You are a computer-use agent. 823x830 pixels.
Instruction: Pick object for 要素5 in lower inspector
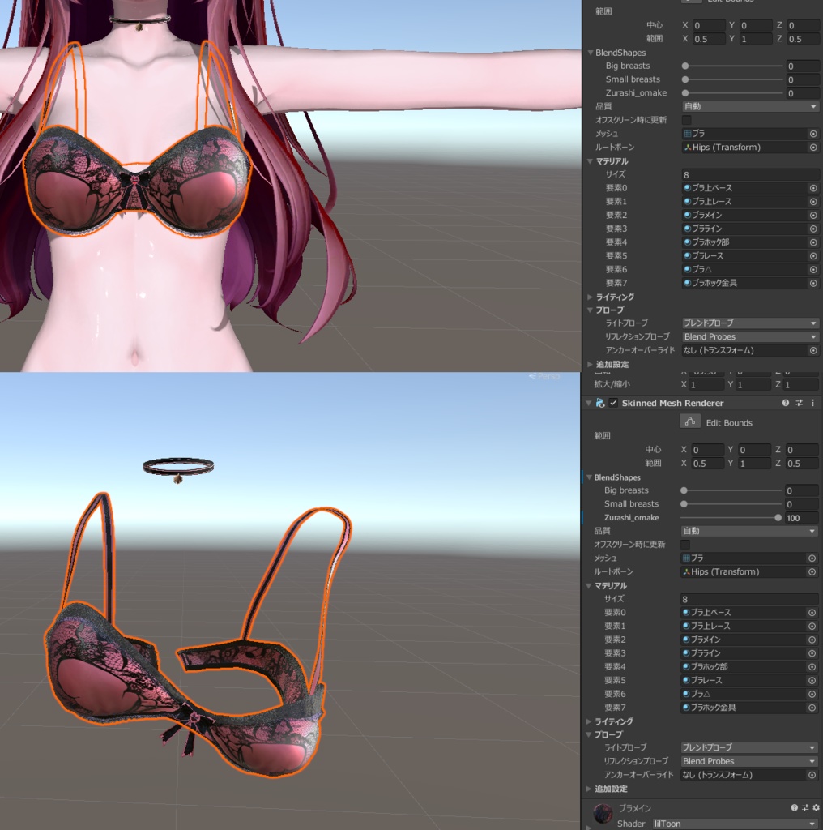(812, 680)
